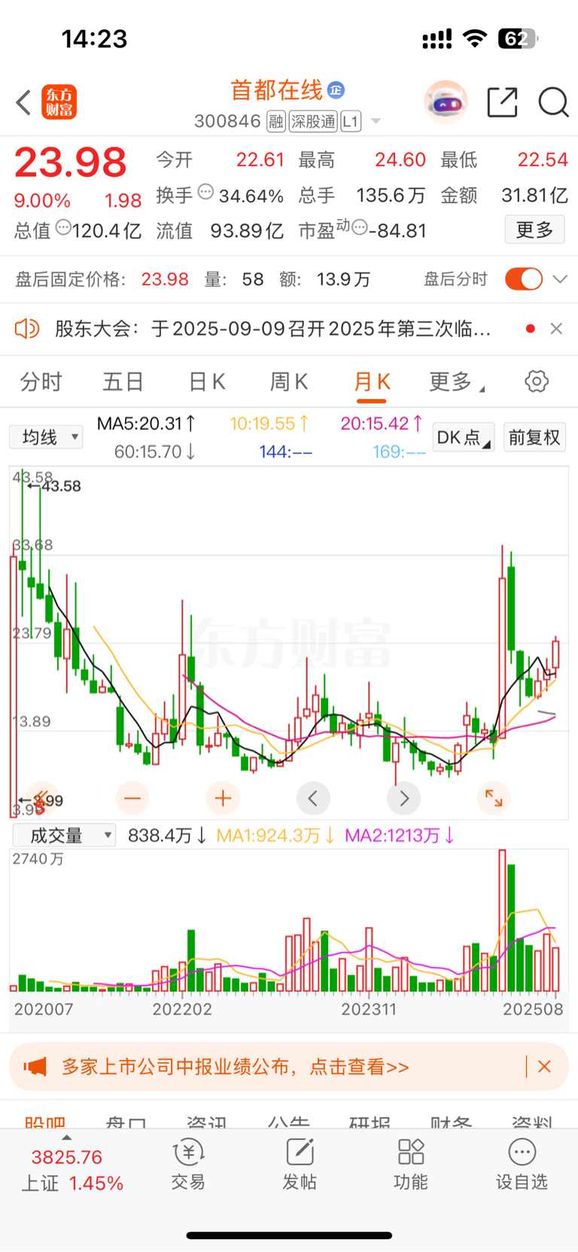Tap the megaphone icon in the 中报业绩 banner
Viewport: 578px width, 1252px height.
pyautogui.click(x=35, y=1067)
